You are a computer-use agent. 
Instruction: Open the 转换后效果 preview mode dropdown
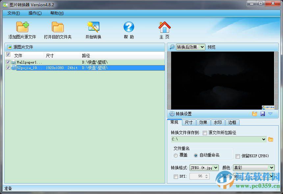(191, 47)
